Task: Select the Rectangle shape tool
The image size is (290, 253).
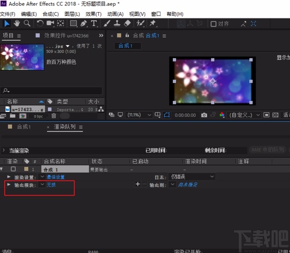Action: (x=74, y=23)
